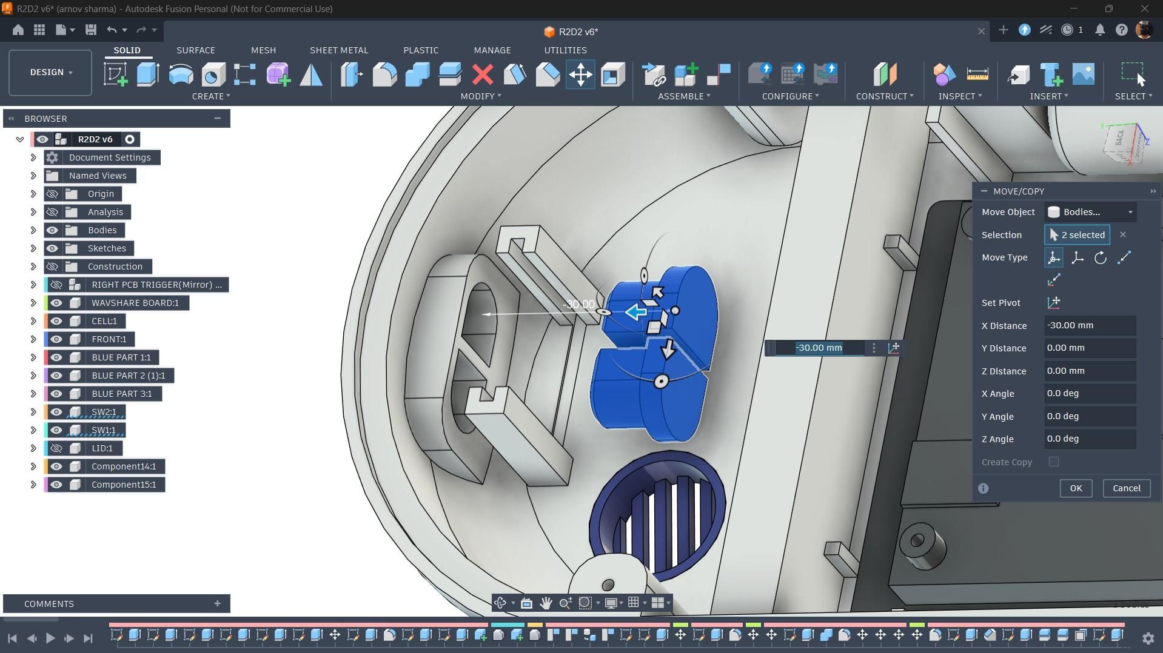
Task: Confirm the move with OK
Action: (1076, 488)
